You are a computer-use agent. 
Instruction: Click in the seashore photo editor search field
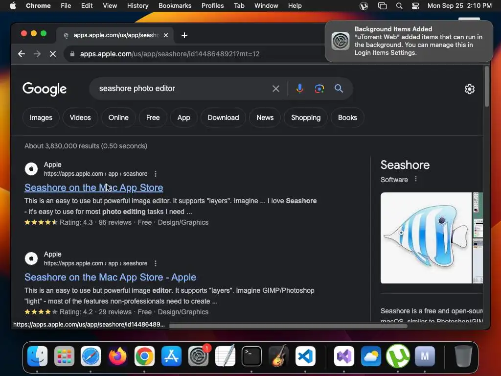(x=182, y=89)
